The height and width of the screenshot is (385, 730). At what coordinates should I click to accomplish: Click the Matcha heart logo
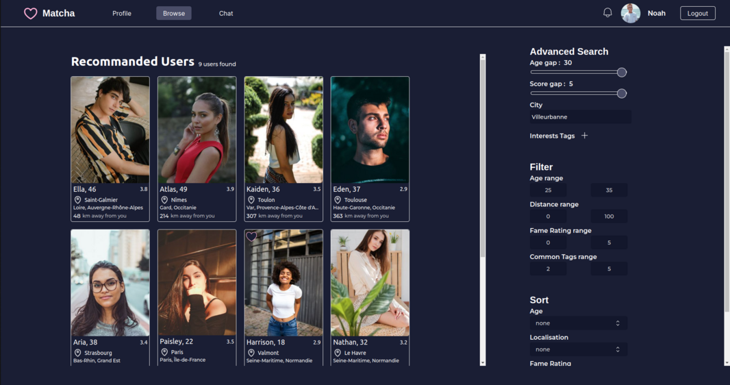pyautogui.click(x=31, y=14)
